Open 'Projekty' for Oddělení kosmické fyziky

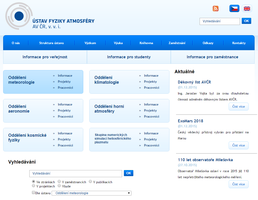64,139
